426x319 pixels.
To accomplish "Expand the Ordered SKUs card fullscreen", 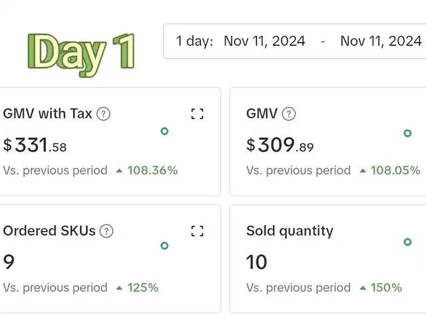I will 197,231.
